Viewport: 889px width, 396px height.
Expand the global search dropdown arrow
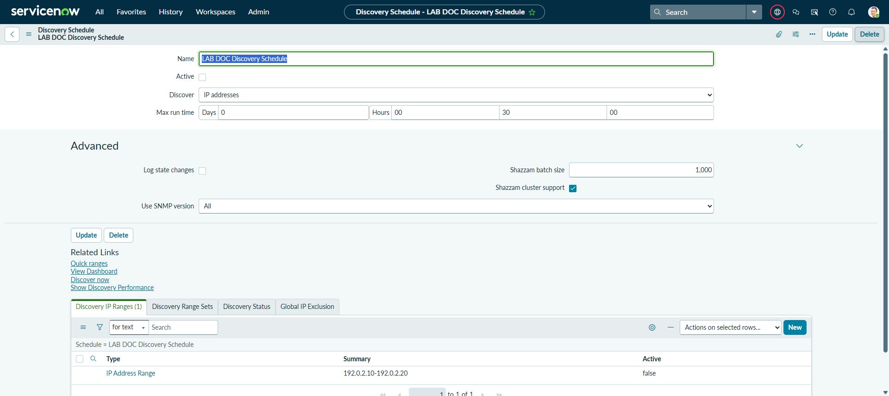click(754, 12)
